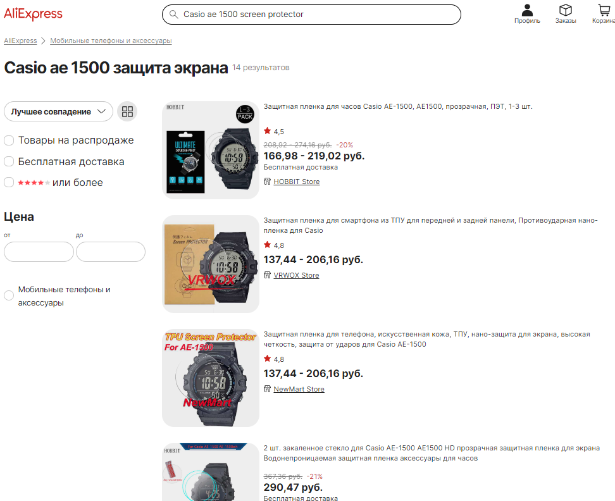Click the minimum price 'от' field
The width and height of the screenshot is (615, 501).
[x=39, y=252]
